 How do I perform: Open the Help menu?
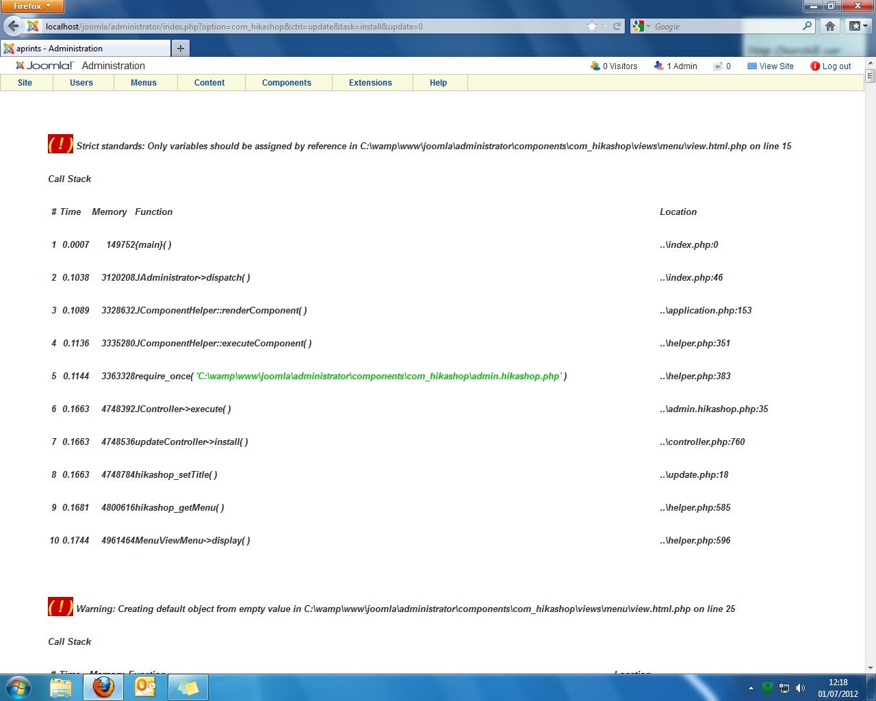(439, 83)
